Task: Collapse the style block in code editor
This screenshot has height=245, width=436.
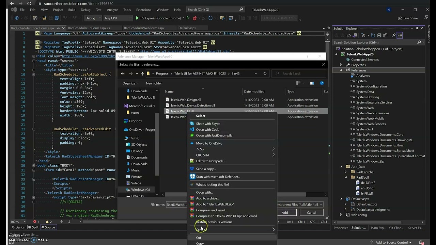Action: [33, 70]
